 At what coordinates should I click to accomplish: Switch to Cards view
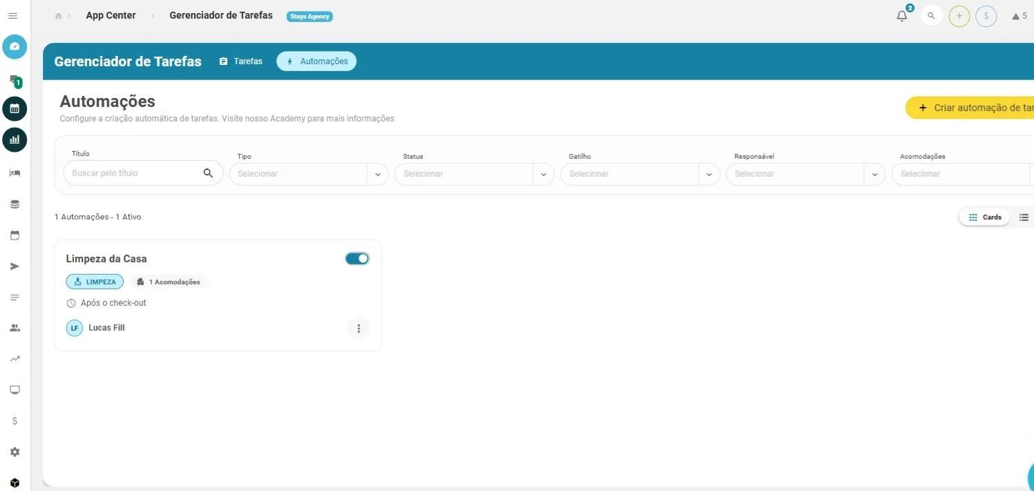(x=984, y=217)
